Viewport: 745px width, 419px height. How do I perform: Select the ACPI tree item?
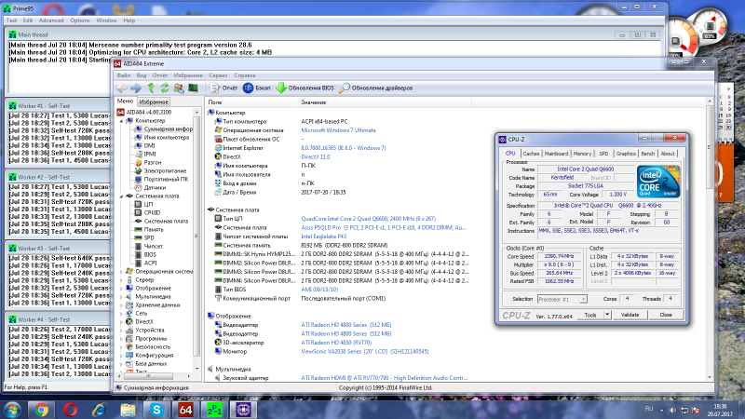click(146, 263)
